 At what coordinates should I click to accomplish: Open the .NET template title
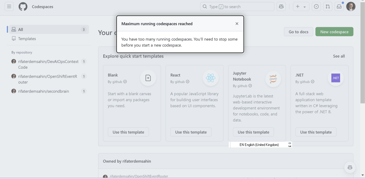point(299,75)
